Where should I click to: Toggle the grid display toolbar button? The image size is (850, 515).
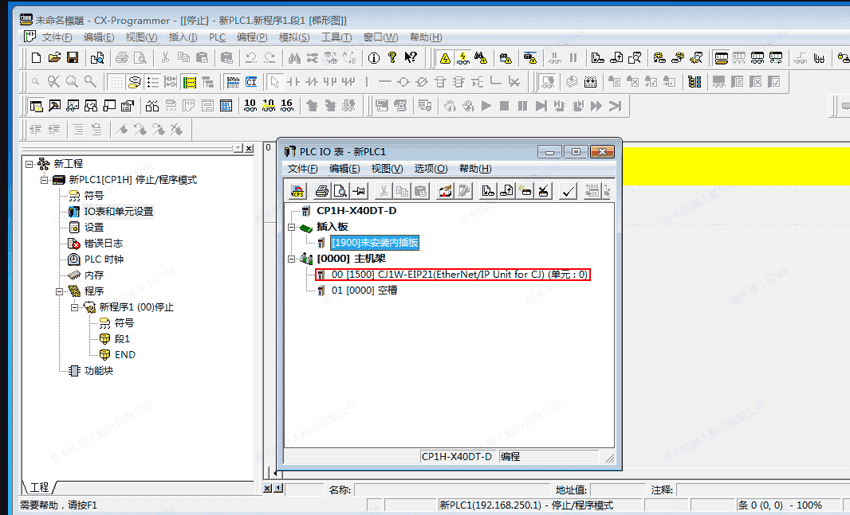[116, 81]
